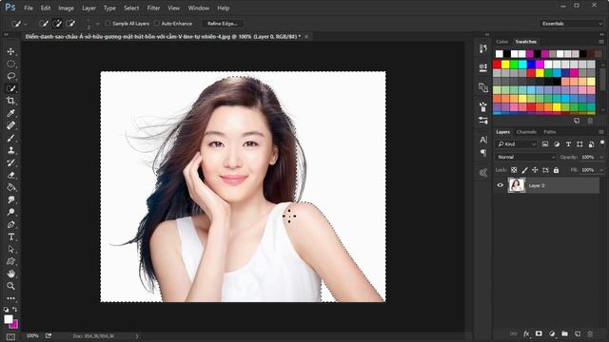Open the Layers panel menu

(x=601, y=132)
